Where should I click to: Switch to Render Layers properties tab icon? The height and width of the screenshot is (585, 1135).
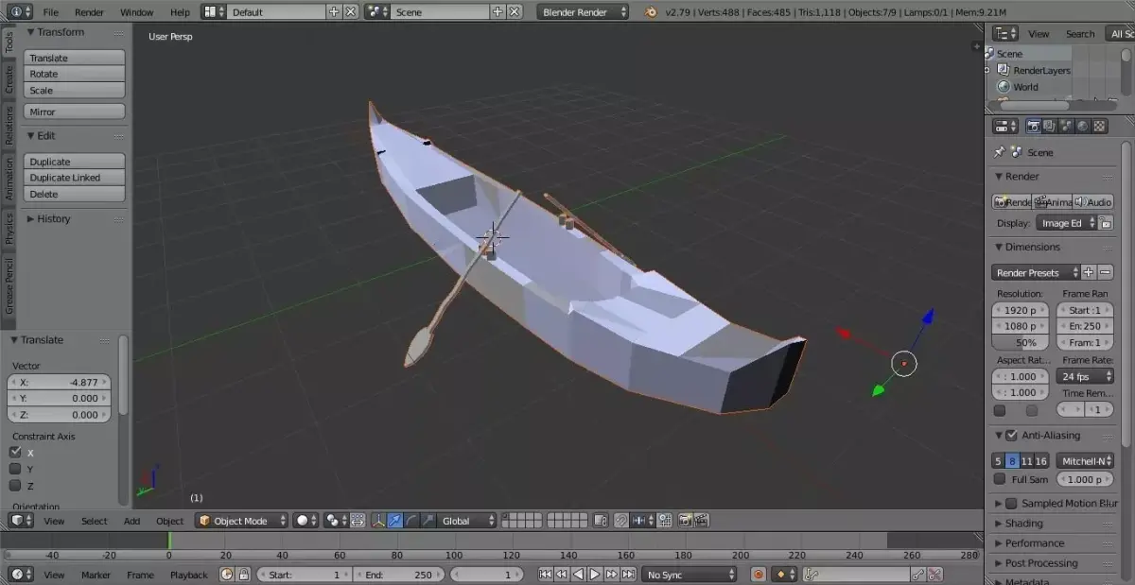point(1050,126)
